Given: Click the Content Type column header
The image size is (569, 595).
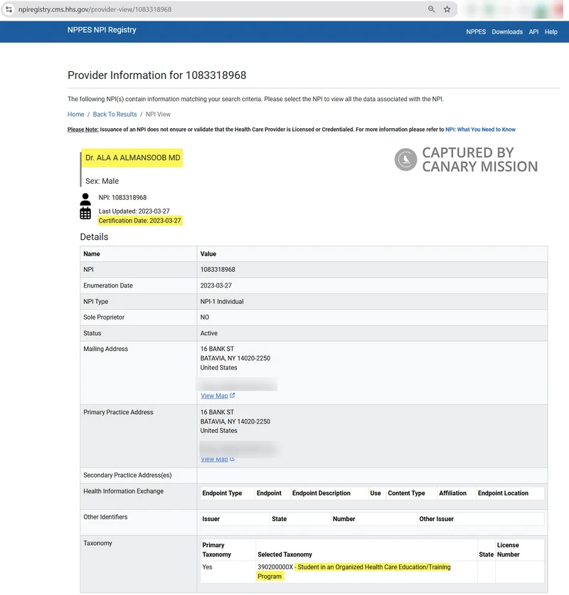Looking at the screenshot, I should coord(406,493).
